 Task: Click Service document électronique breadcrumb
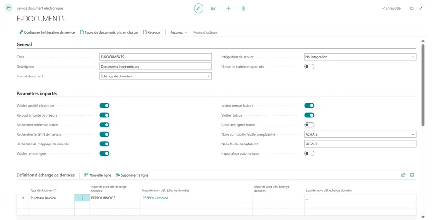(x=40, y=8)
